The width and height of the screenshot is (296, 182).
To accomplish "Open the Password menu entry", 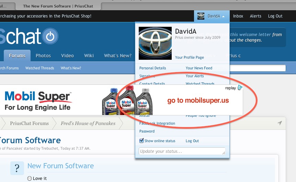I will [x=147, y=131].
